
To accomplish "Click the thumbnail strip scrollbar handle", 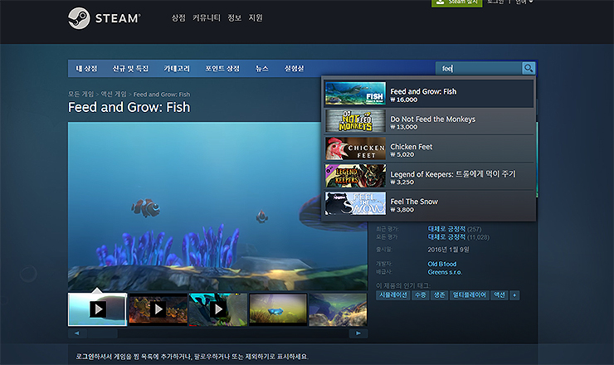I will pos(103,333).
